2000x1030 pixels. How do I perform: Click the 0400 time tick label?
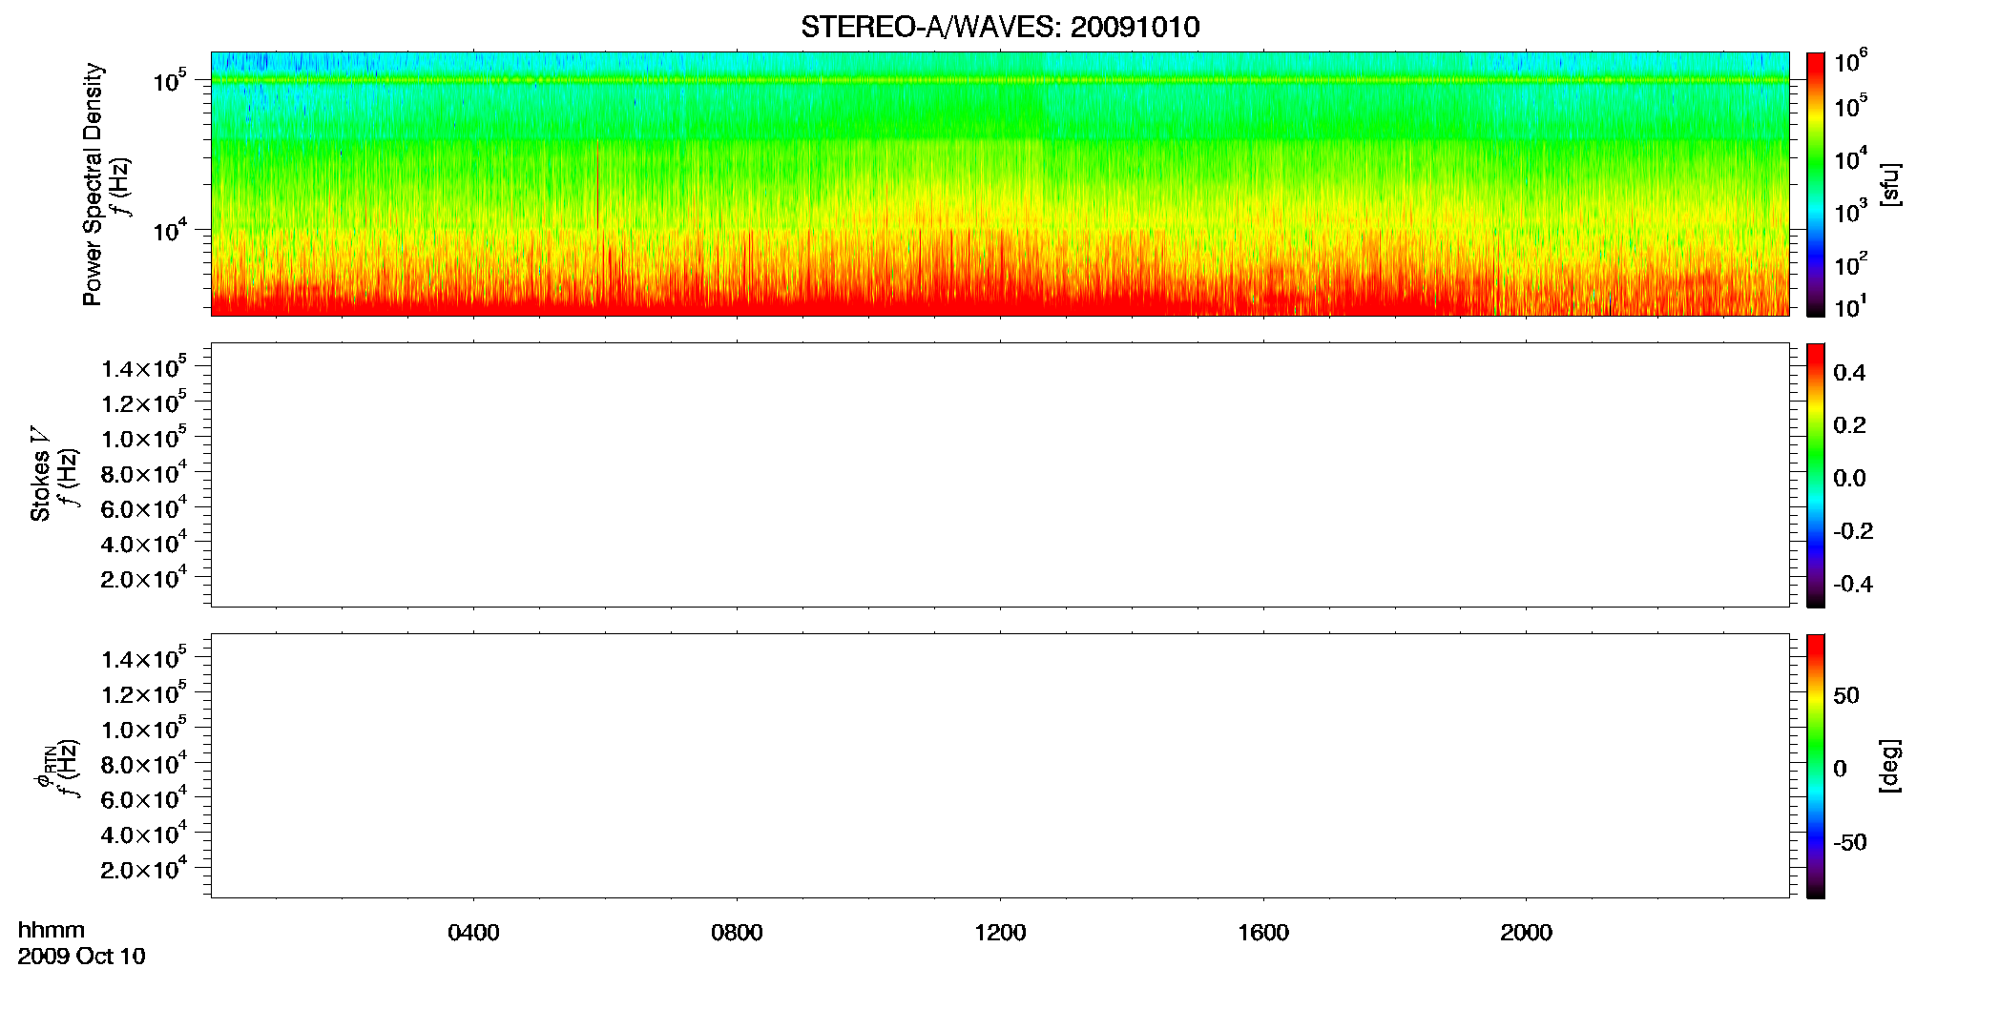(473, 933)
